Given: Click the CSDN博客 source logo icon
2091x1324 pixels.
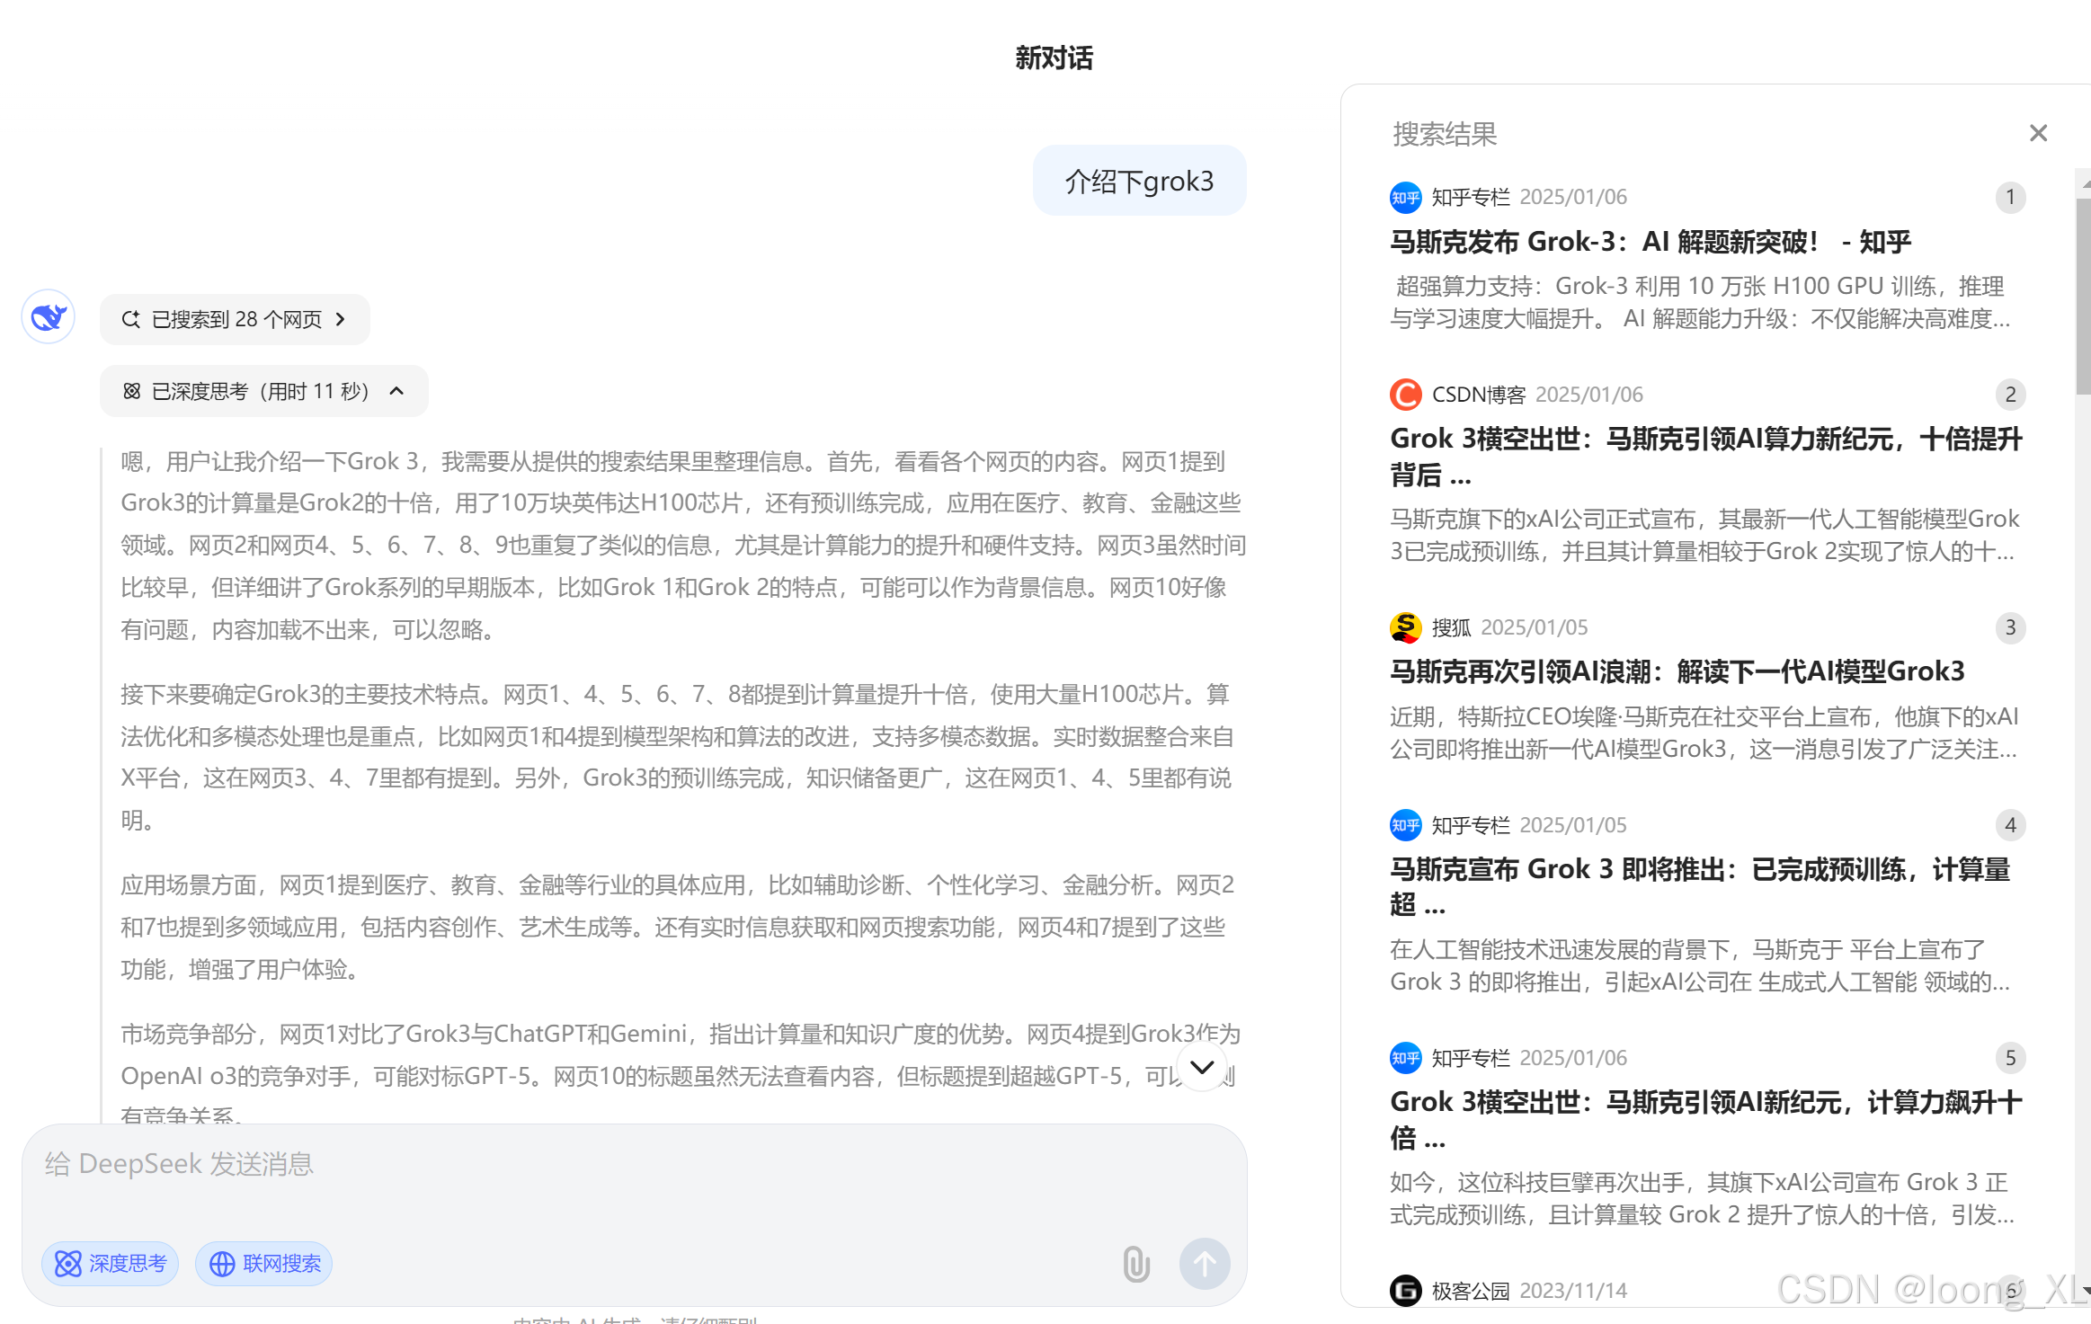Looking at the screenshot, I should [x=1405, y=395].
